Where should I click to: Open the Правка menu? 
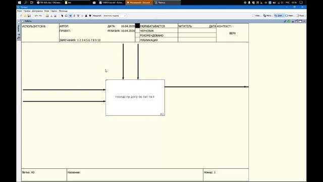(x=27, y=11)
